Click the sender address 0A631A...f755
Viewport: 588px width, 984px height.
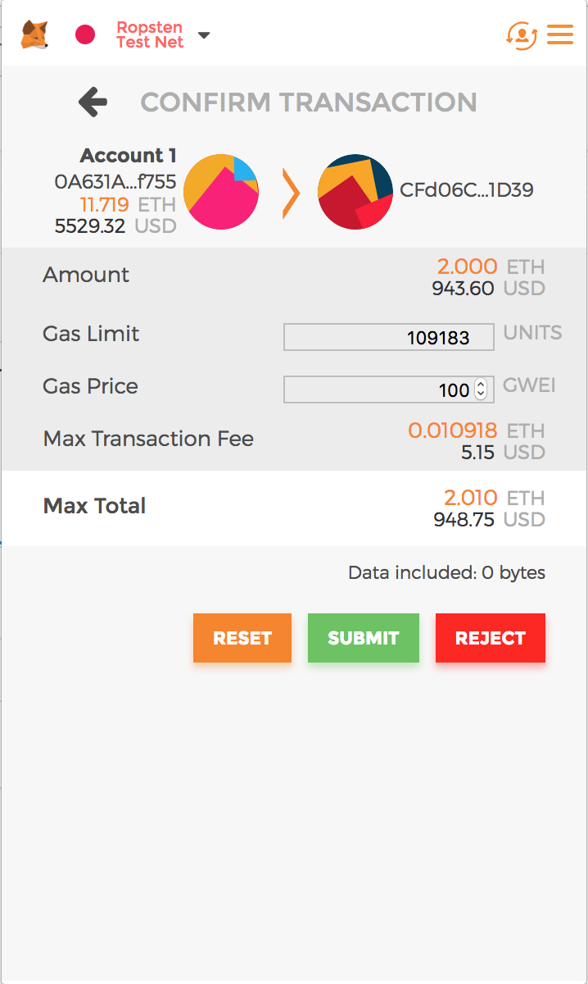[115, 181]
